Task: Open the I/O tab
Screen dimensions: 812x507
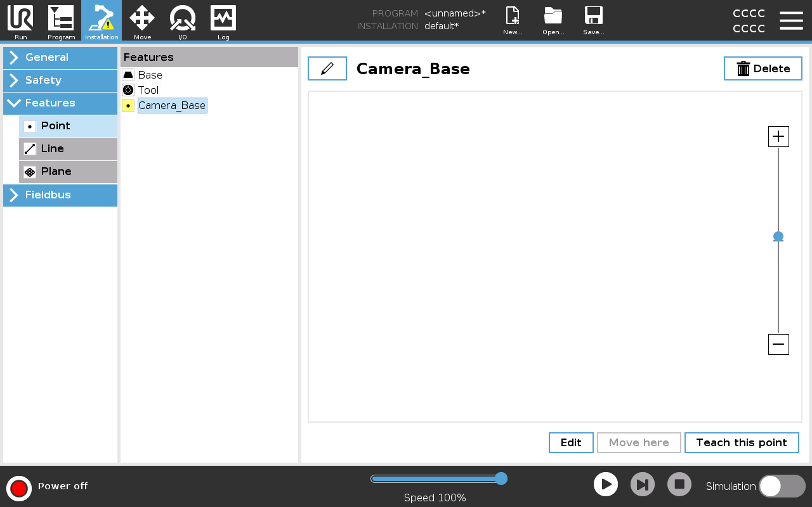Action: 183,20
